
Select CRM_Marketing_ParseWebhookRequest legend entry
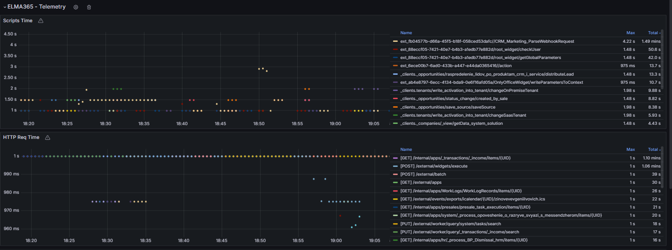pos(487,41)
